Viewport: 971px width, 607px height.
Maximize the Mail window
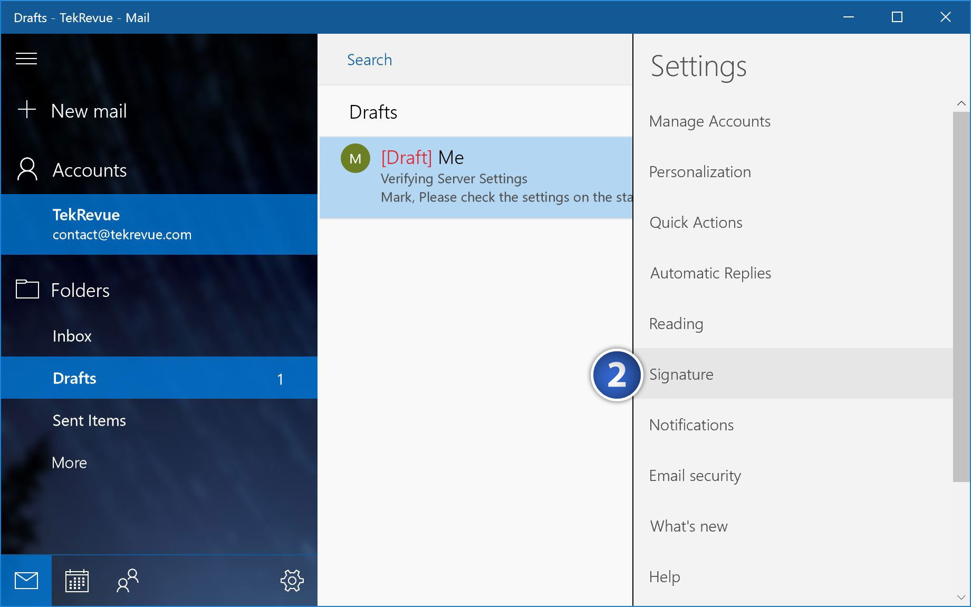pyautogui.click(x=897, y=17)
